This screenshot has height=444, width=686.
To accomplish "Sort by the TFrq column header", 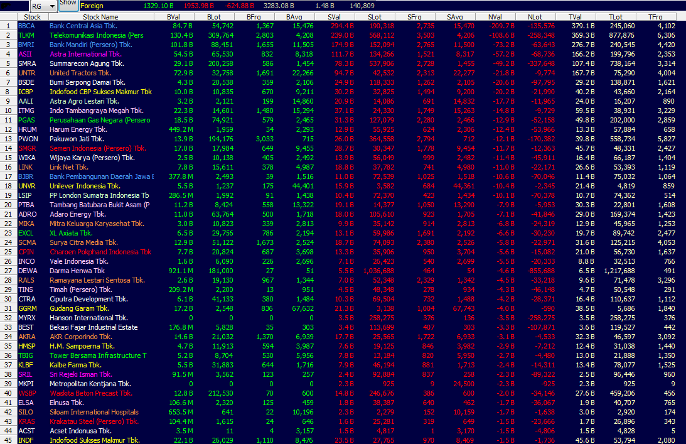I will coord(655,17).
